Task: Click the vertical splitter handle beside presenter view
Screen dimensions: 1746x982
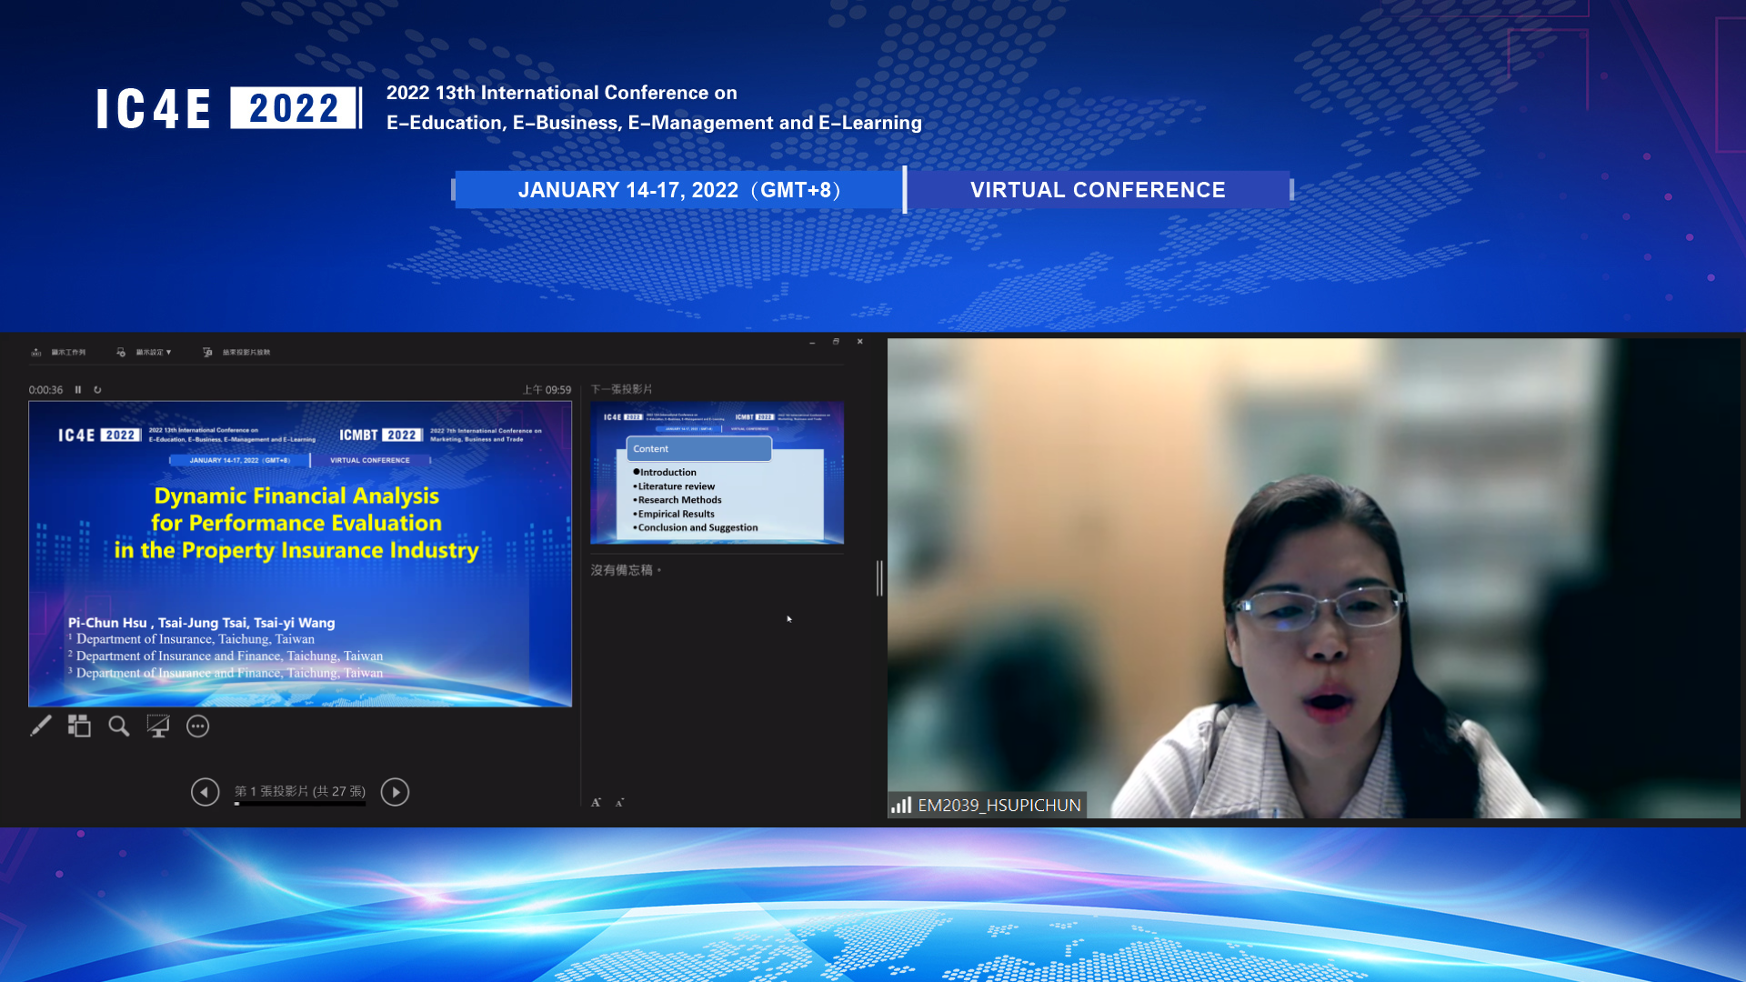Action: tap(879, 578)
